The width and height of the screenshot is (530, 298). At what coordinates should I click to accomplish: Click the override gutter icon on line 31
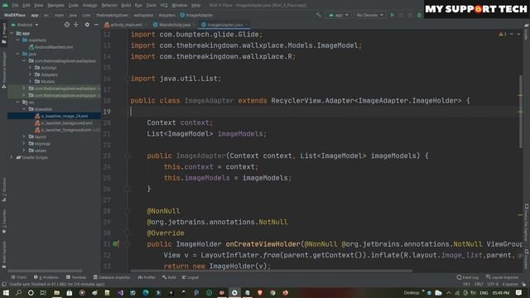pyautogui.click(x=116, y=243)
